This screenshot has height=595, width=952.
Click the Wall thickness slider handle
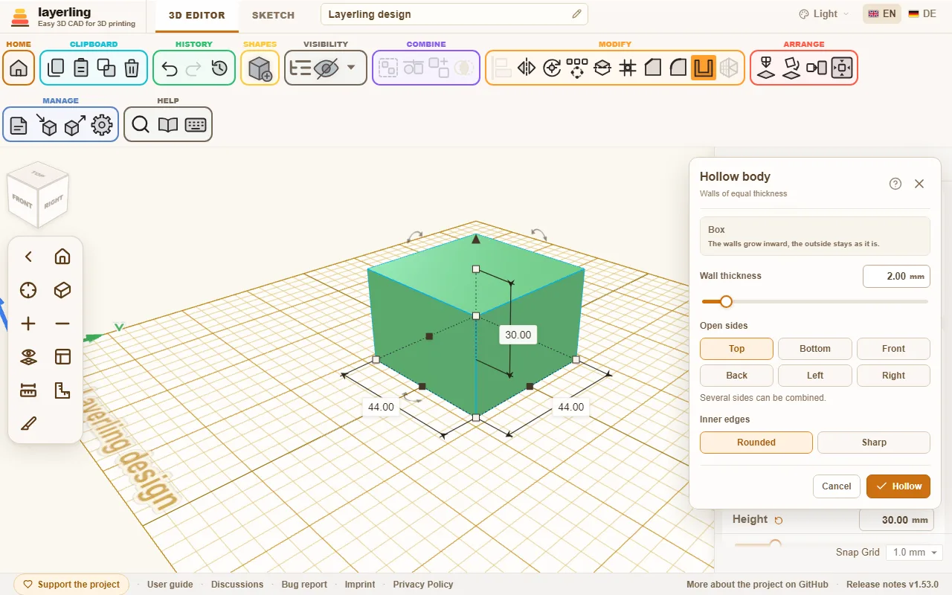click(726, 301)
